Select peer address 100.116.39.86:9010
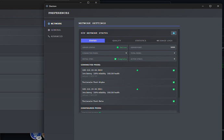224x140 pixels. point(92,70)
